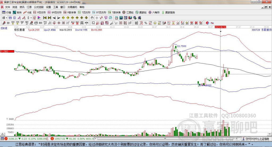
Task: Switch to K线 candlestick view
Action: [27, 12]
